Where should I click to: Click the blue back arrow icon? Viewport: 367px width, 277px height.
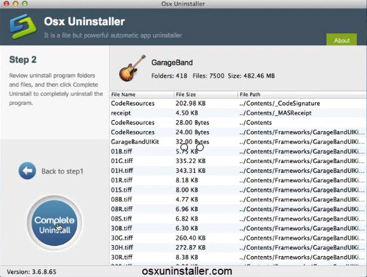click(27, 171)
